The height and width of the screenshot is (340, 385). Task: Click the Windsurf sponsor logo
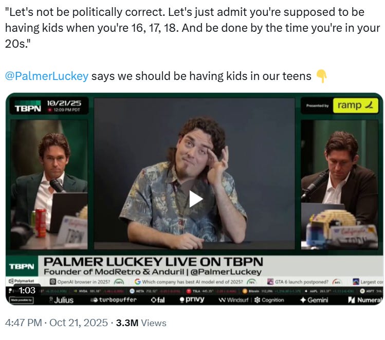click(233, 300)
